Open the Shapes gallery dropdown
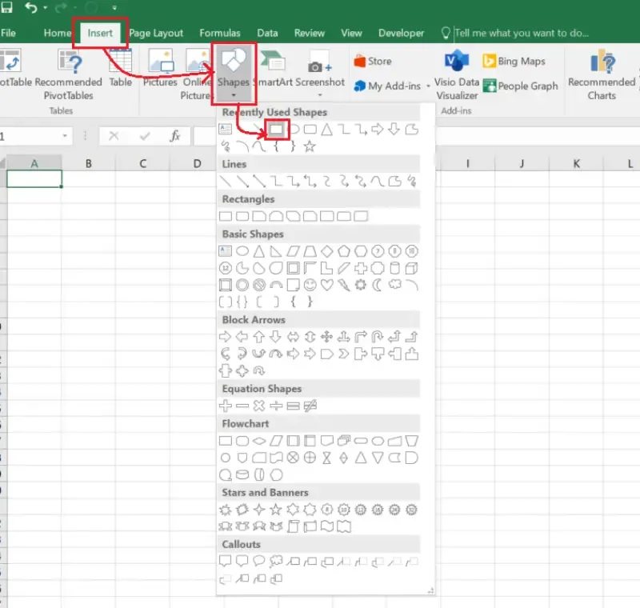Image resolution: width=640 pixels, height=608 pixels. pyautogui.click(x=234, y=74)
